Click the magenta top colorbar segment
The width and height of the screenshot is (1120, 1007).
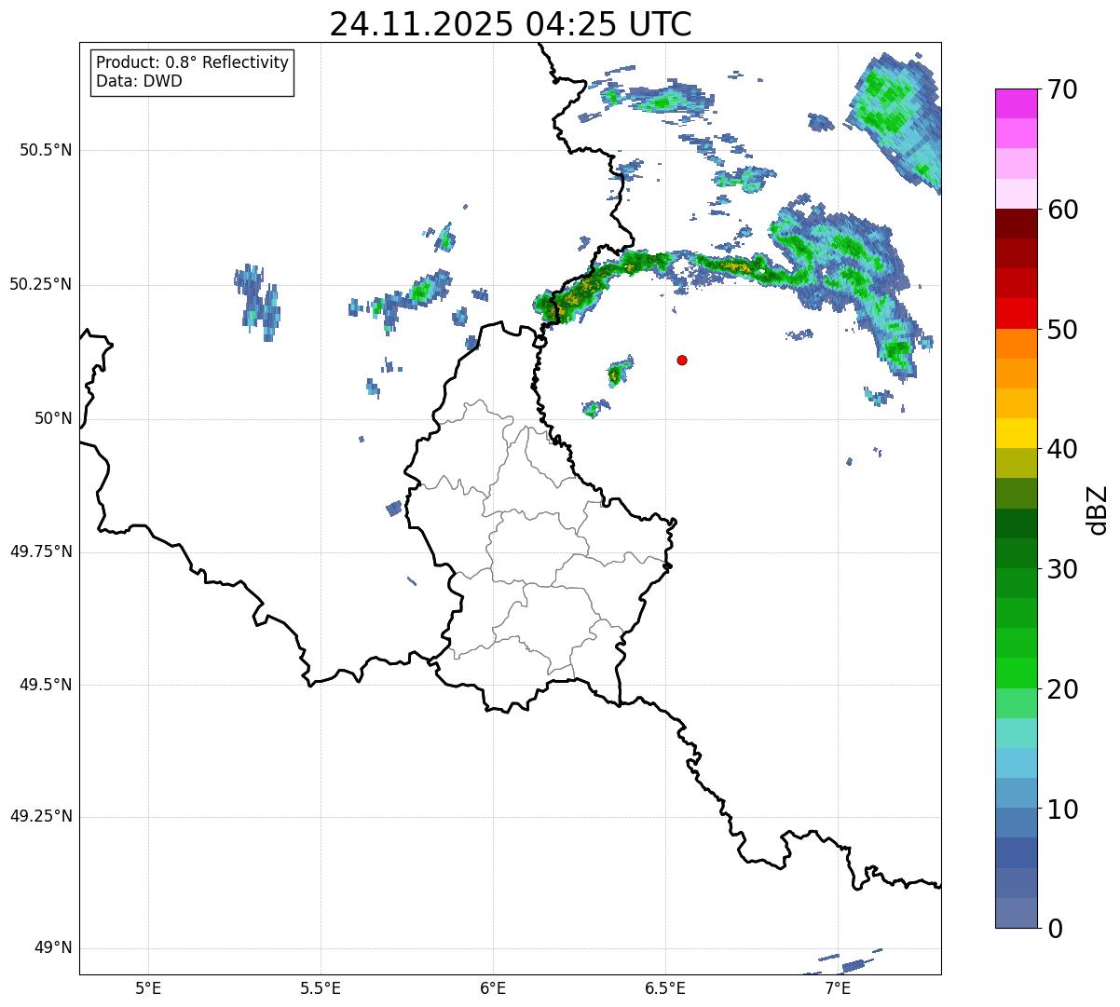click(1016, 103)
